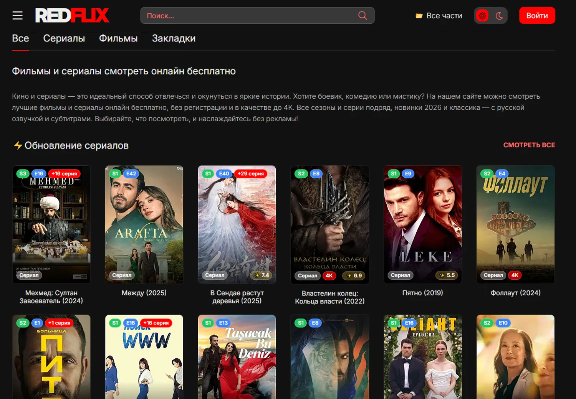576x399 pixels.
Task: Switch to the Фильмы tab
Action: pos(118,38)
